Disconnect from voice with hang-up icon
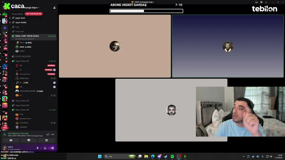The height and width of the screenshot is (160, 285). click(x=53, y=134)
